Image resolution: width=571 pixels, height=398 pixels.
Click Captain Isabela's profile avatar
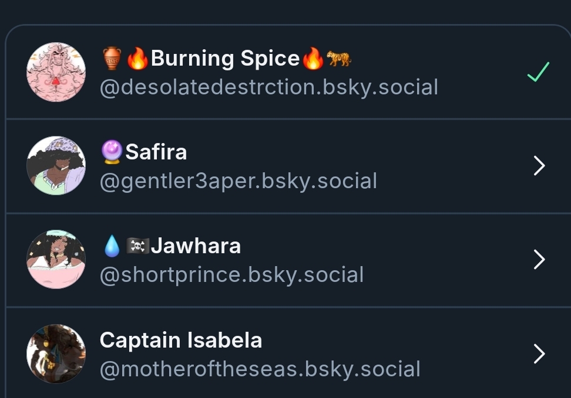[x=56, y=353]
